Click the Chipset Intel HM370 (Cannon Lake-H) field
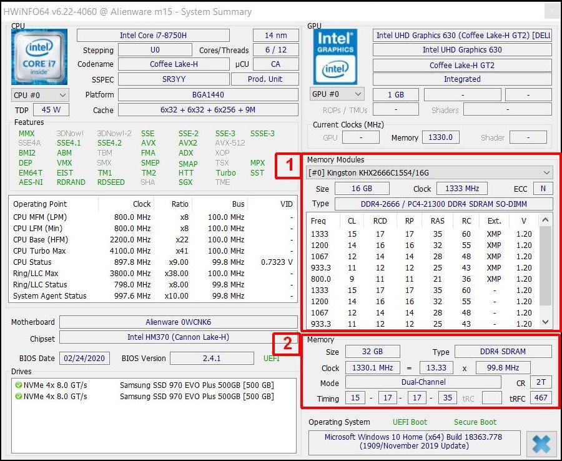 [178, 337]
